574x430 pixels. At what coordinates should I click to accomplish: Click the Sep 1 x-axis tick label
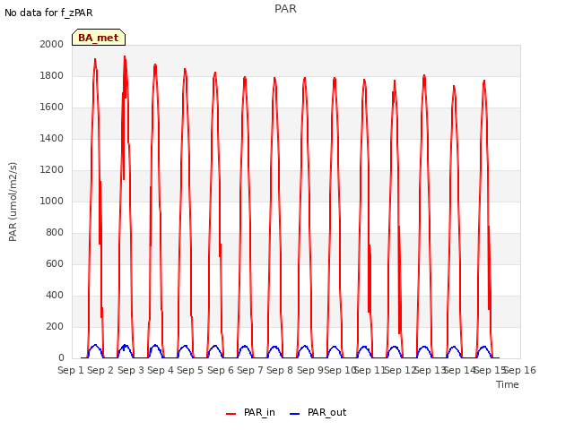[71, 370]
